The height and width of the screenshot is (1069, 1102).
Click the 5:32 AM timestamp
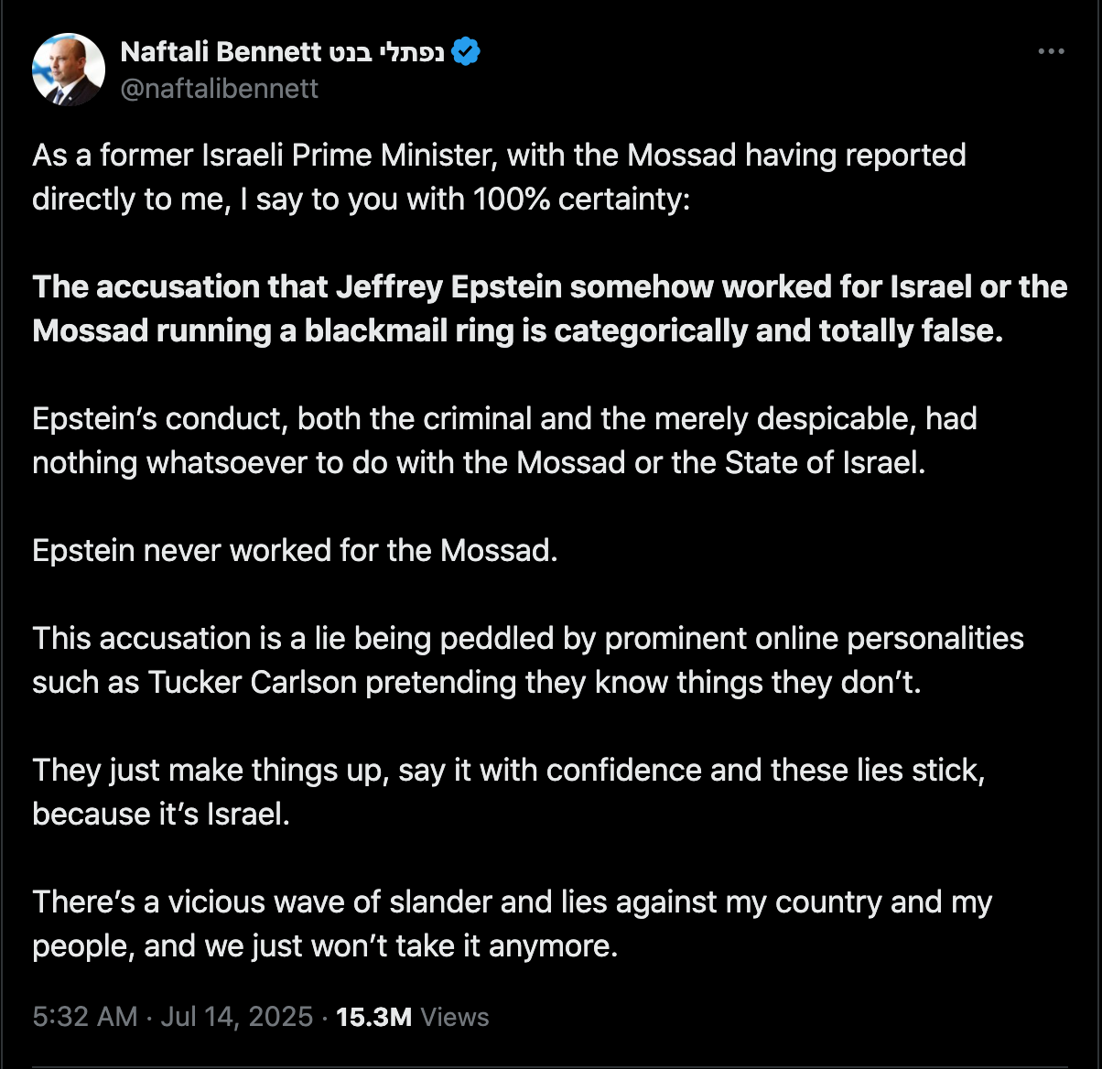[x=85, y=1017]
